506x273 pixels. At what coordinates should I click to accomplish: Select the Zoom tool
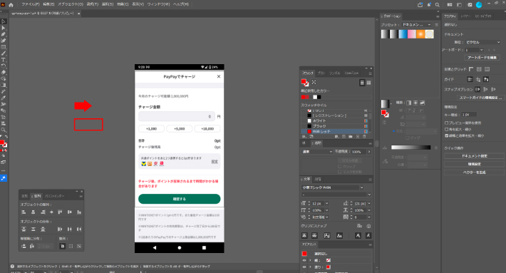tap(4, 130)
